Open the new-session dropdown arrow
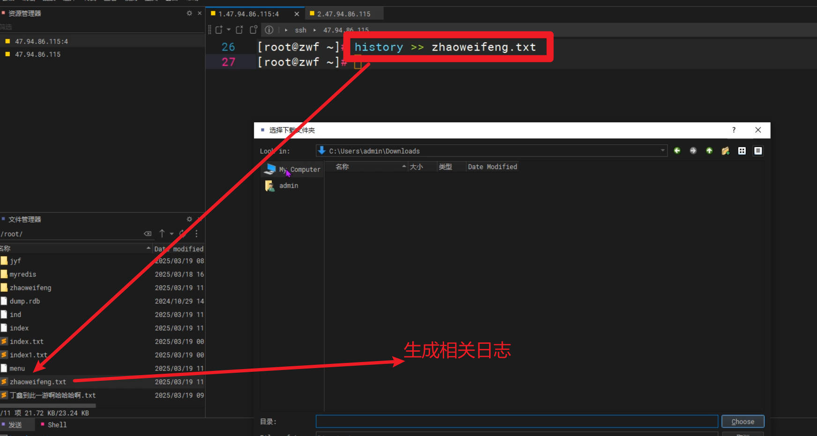The height and width of the screenshot is (436, 817). [229, 30]
